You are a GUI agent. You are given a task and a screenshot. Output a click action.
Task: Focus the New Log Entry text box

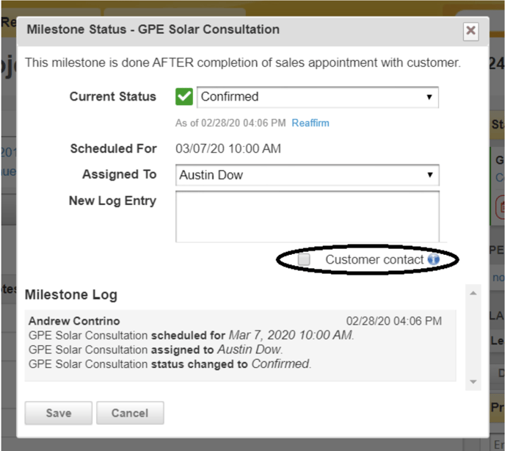(x=307, y=216)
